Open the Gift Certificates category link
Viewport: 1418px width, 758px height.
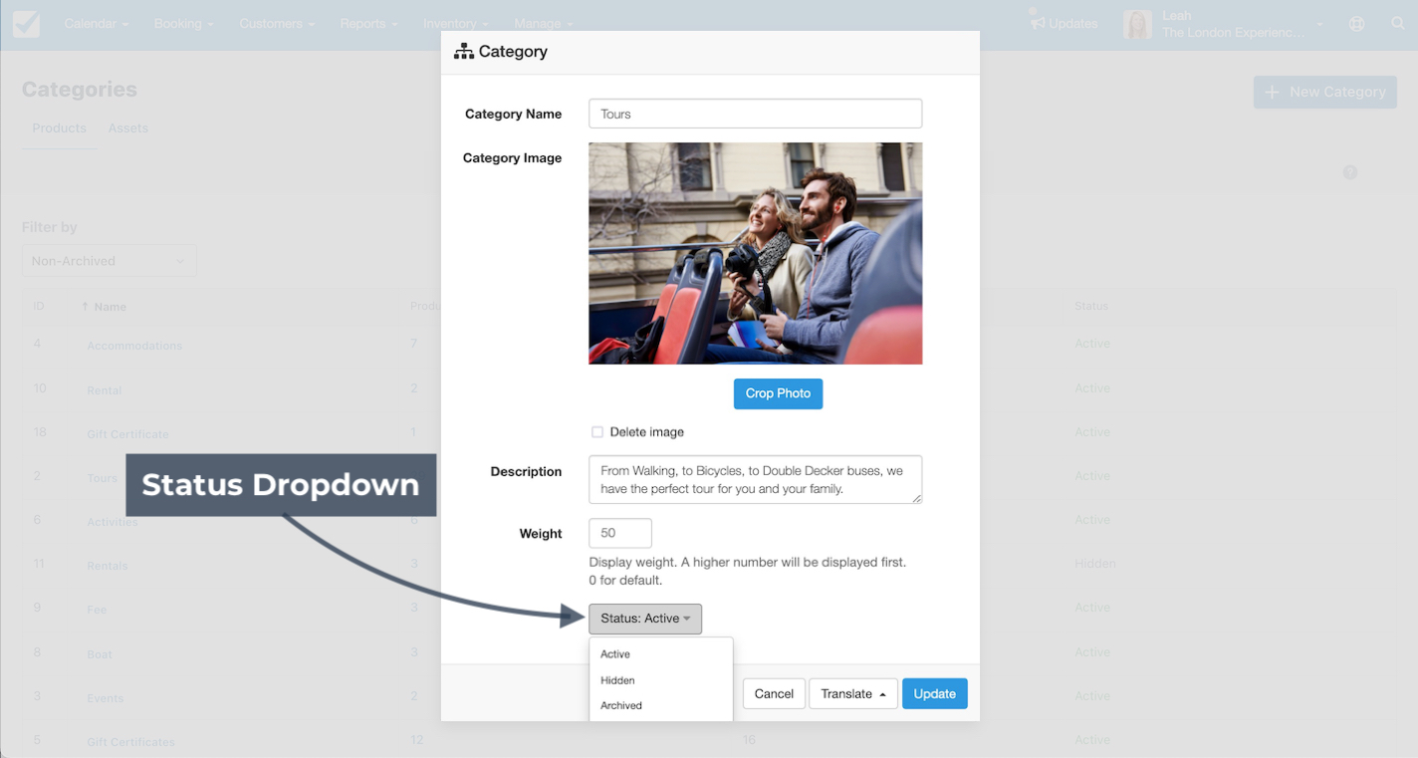click(x=130, y=742)
